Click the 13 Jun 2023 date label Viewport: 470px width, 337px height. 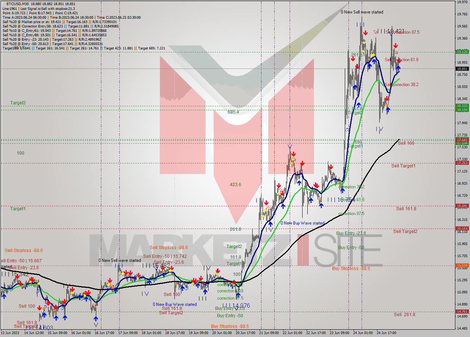pos(10,333)
